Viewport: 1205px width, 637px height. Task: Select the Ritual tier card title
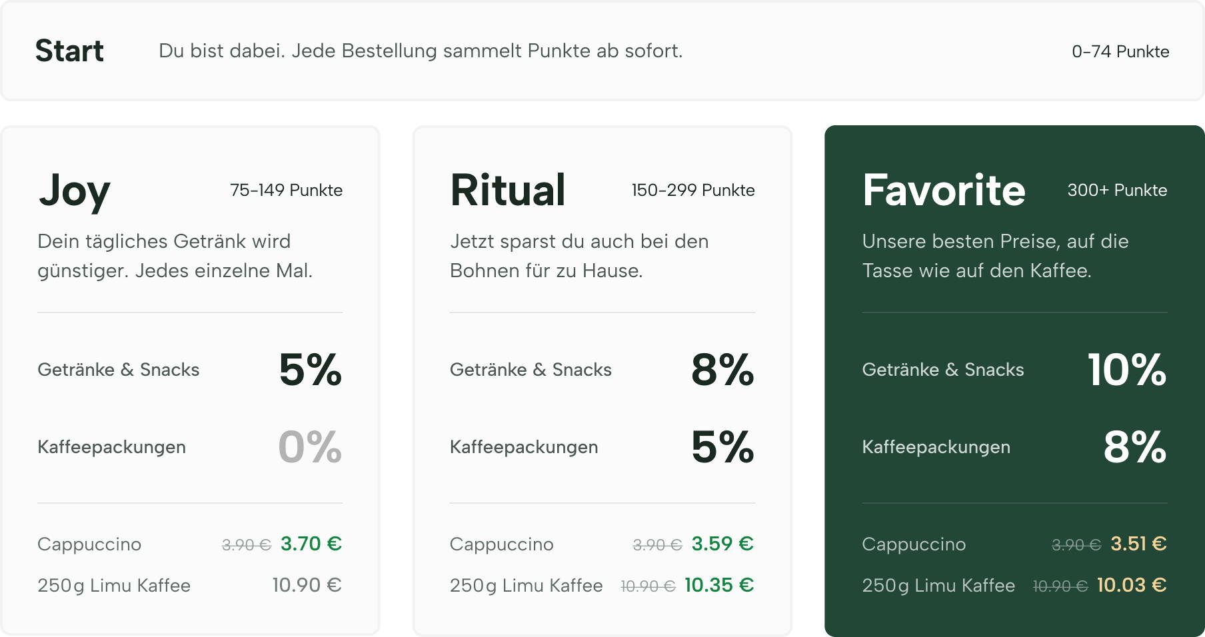[x=508, y=190]
